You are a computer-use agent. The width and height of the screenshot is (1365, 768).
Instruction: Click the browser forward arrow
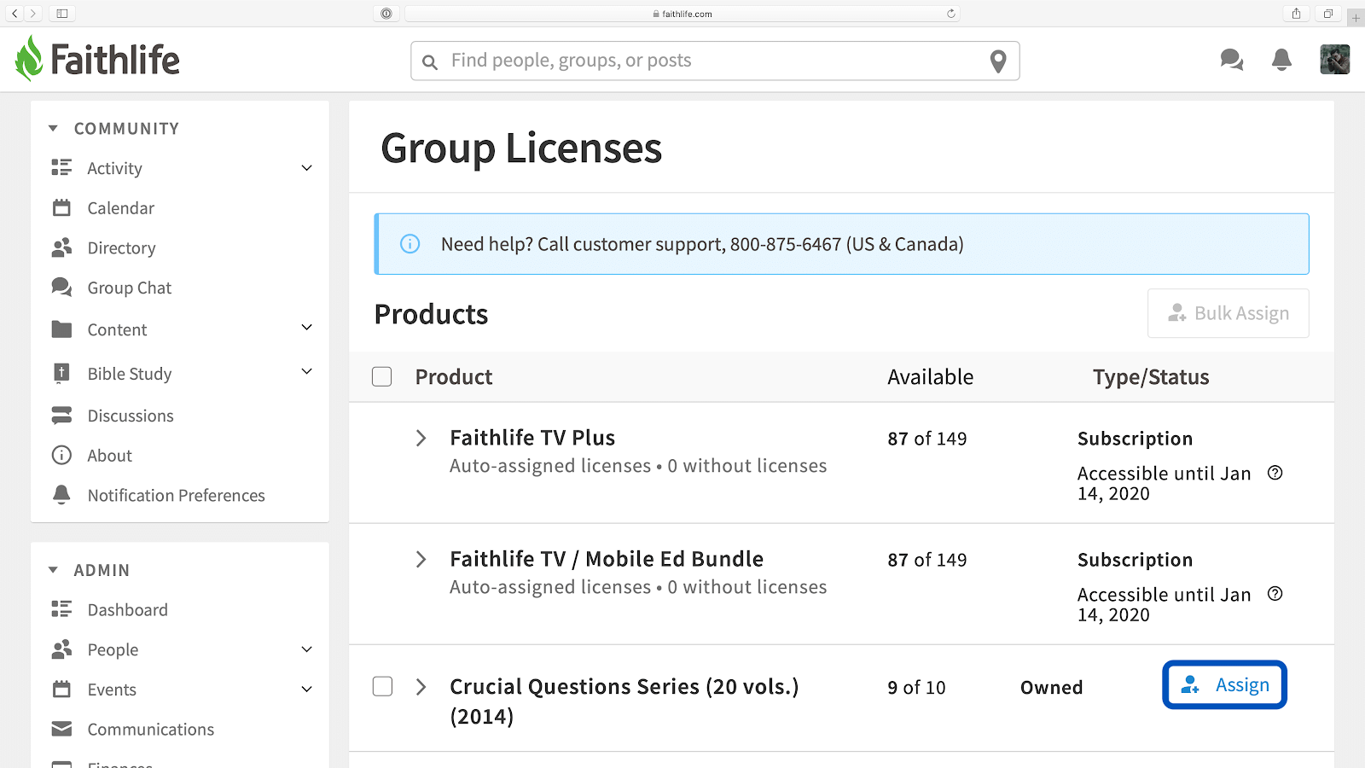[x=32, y=14]
